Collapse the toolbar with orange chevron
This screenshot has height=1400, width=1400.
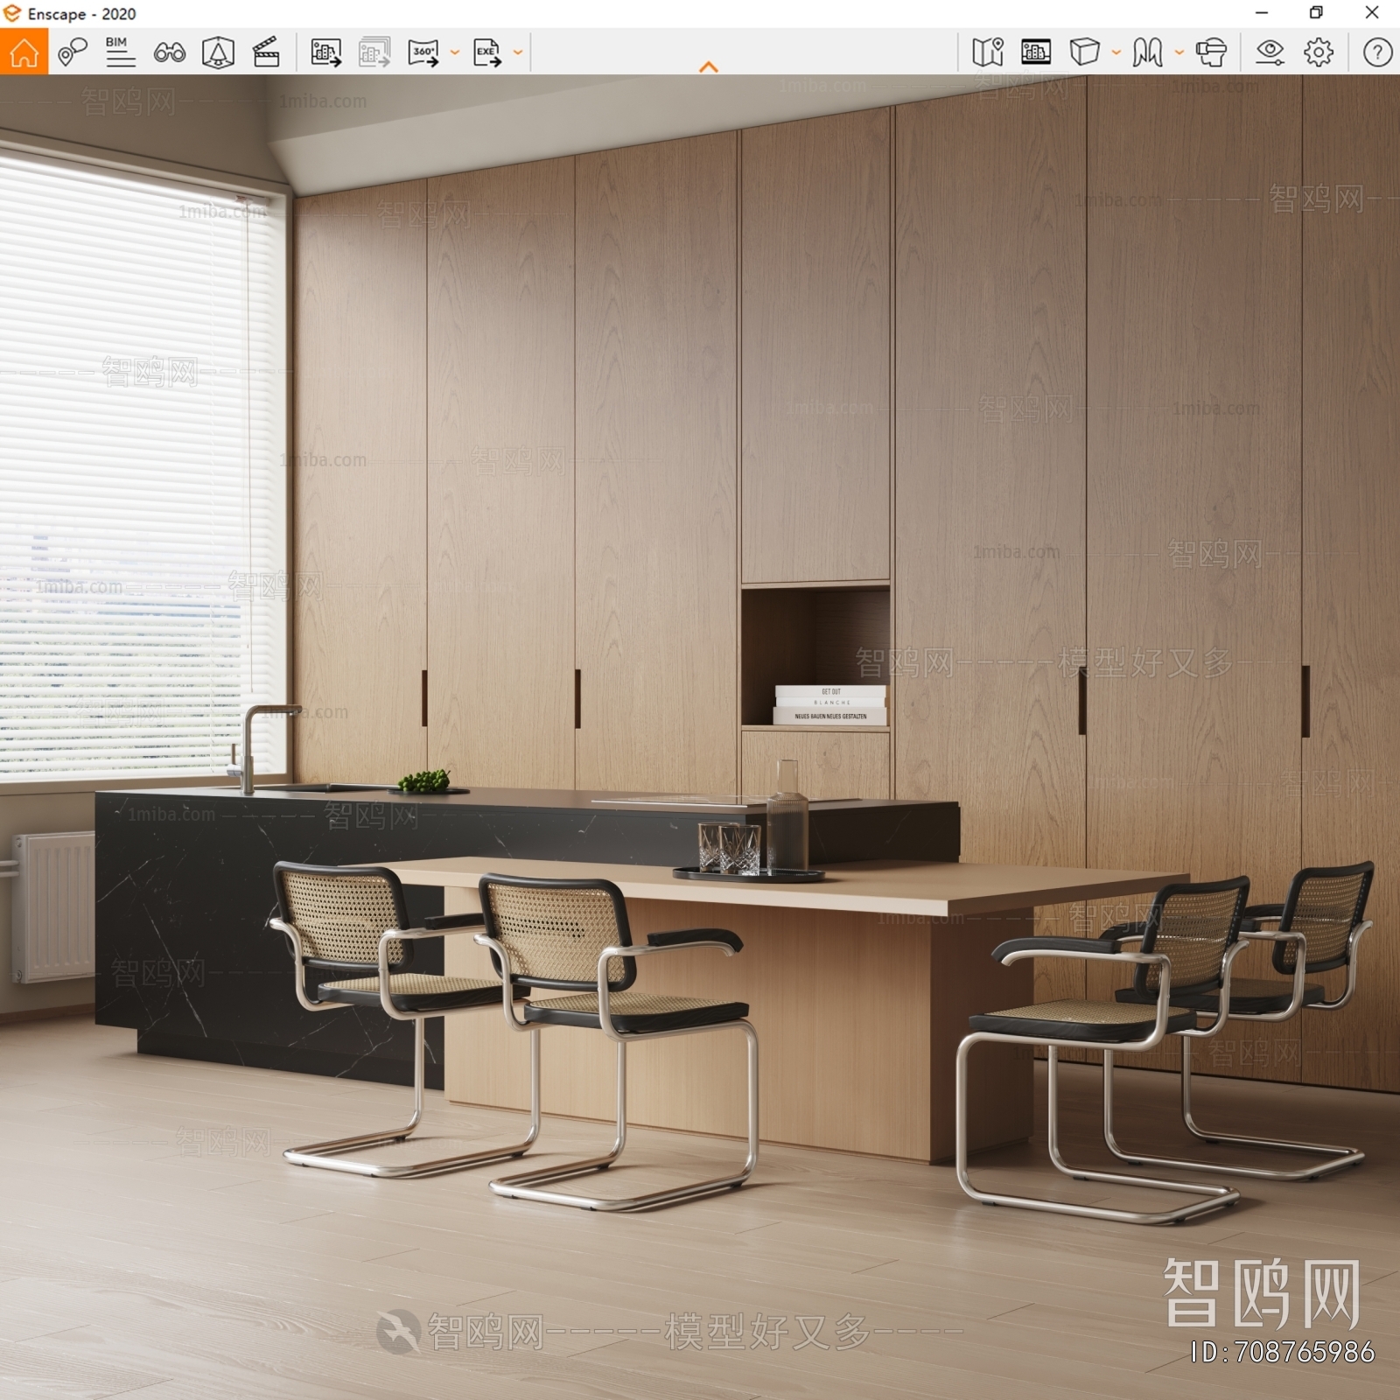point(709,66)
